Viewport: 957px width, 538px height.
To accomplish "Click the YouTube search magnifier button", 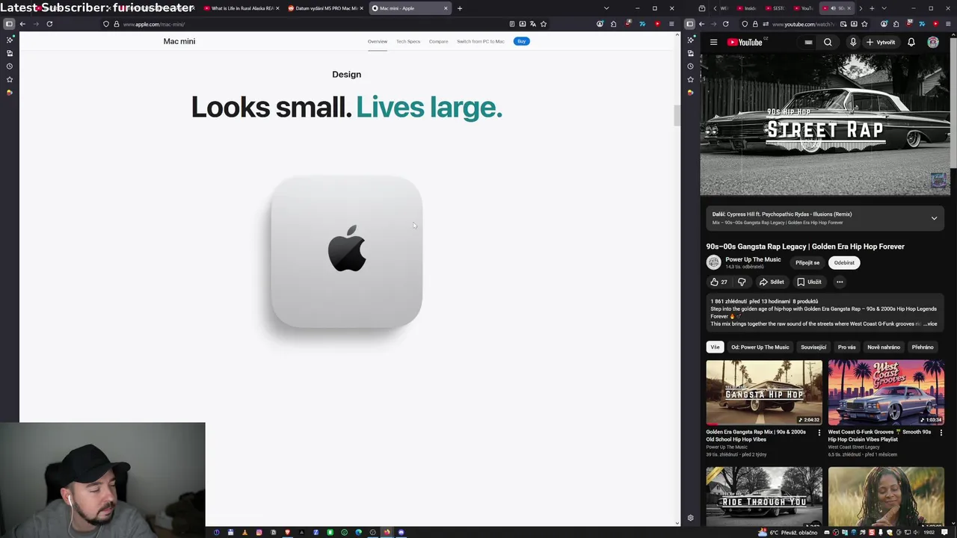I will [x=828, y=43].
